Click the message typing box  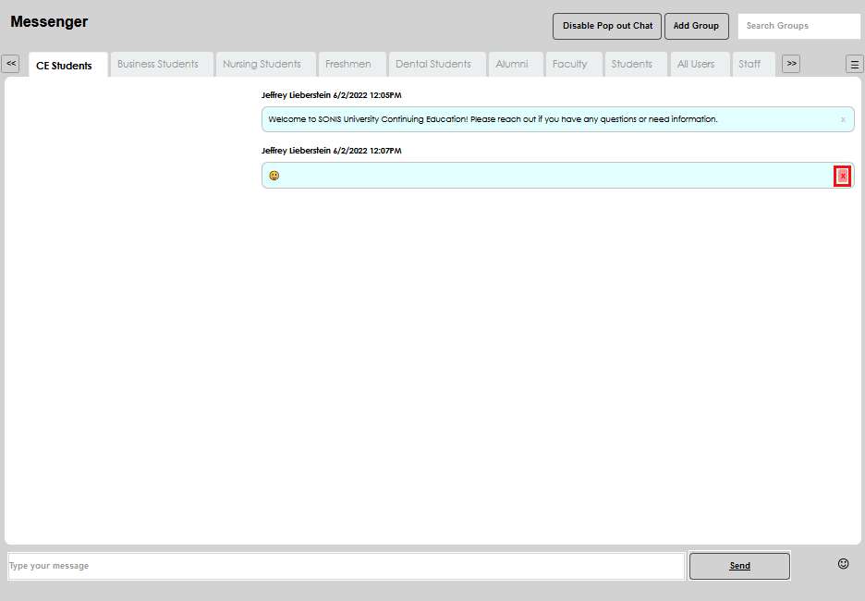[x=342, y=565]
